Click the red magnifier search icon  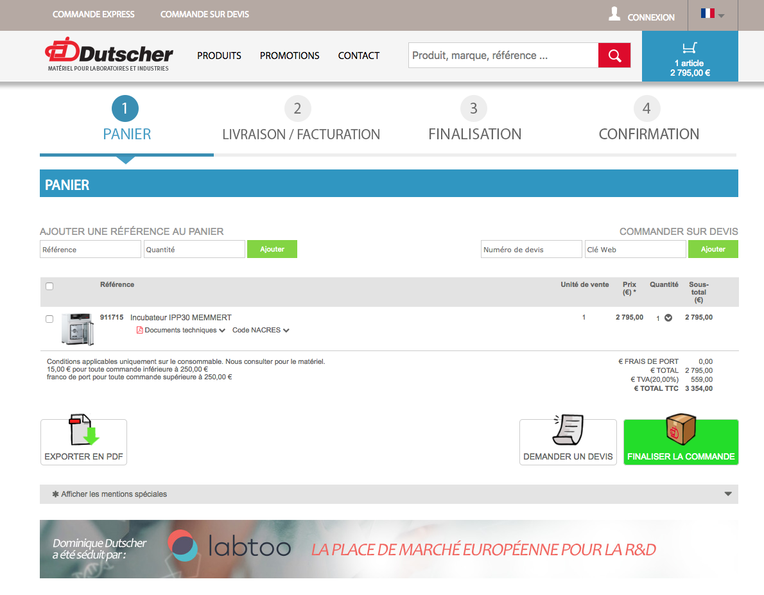(x=614, y=55)
